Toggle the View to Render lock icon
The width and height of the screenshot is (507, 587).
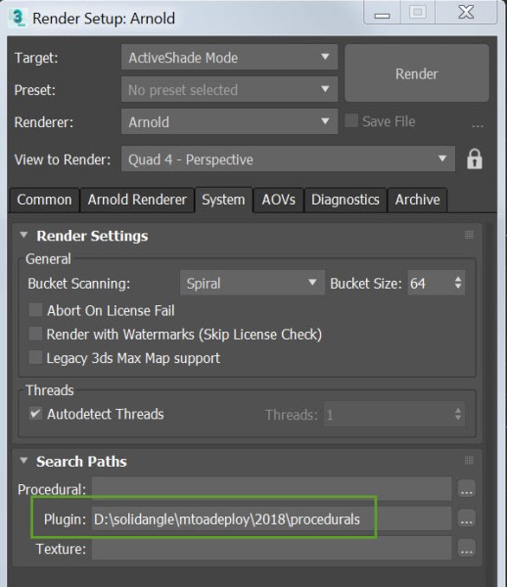click(x=474, y=159)
